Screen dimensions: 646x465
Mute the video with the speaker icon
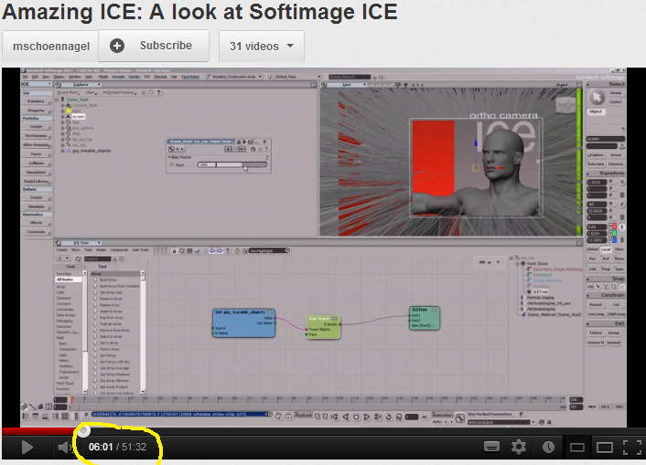63,447
